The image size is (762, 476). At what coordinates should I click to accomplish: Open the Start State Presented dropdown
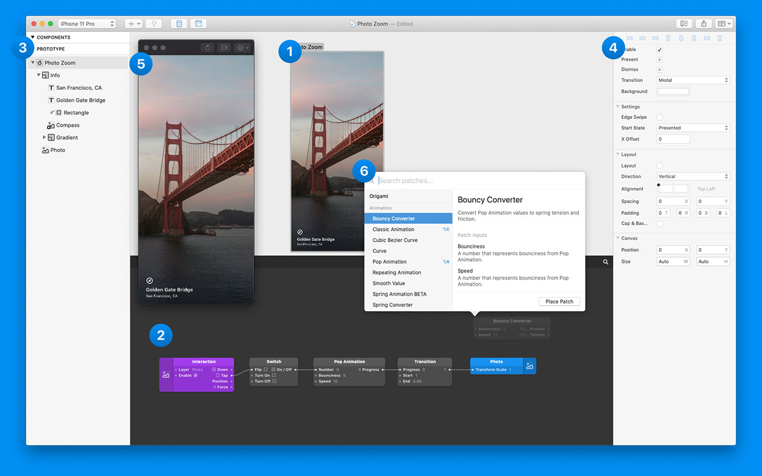[692, 127]
